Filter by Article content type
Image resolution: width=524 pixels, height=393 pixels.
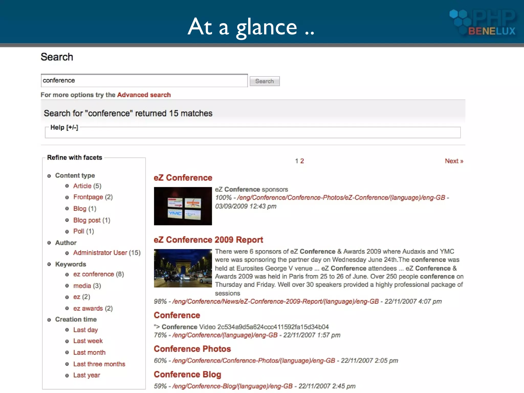click(x=82, y=186)
